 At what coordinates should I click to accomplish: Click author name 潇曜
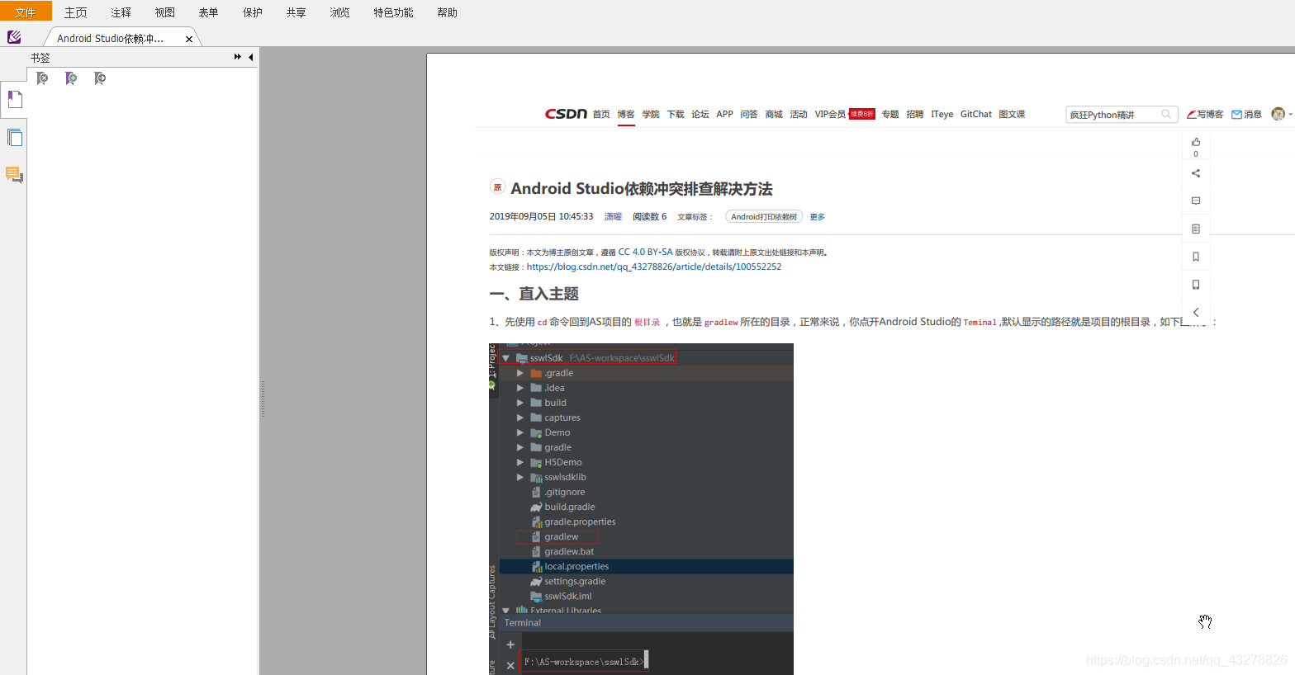pyautogui.click(x=613, y=217)
